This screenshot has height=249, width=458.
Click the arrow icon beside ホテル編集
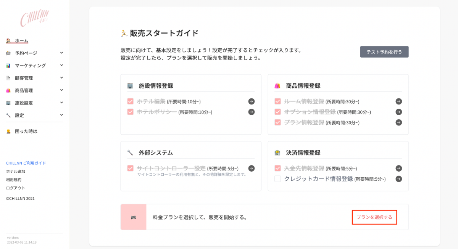pyautogui.click(x=252, y=101)
